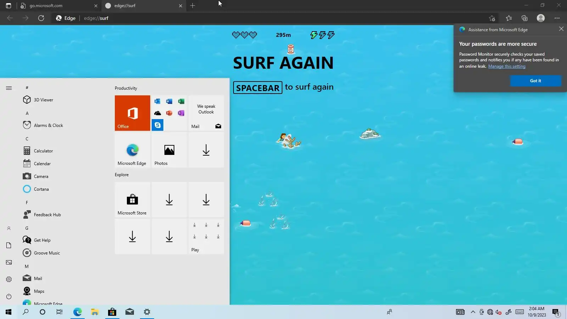Viewport: 567px width, 319px height.
Task: Open the Edge Favorites panel
Action: (509, 18)
